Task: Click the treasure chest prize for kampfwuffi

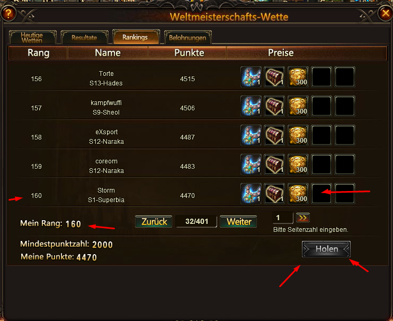Action: [x=274, y=106]
